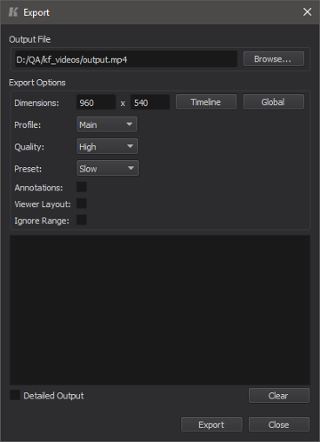320x442 pixels.
Task: Click the height field showing 540
Action: pos(150,102)
